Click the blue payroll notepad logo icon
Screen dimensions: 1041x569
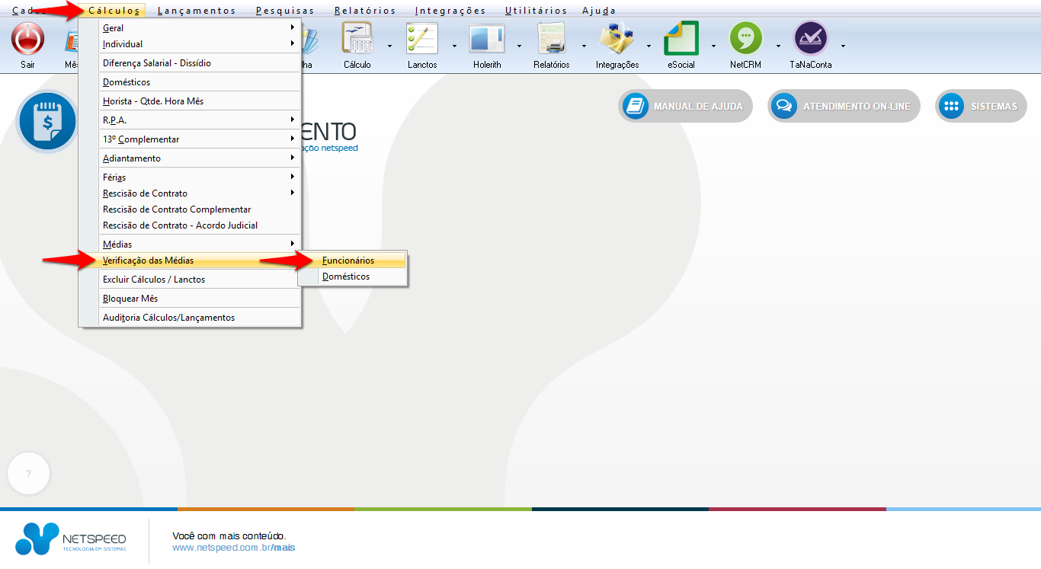click(x=47, y=121)
